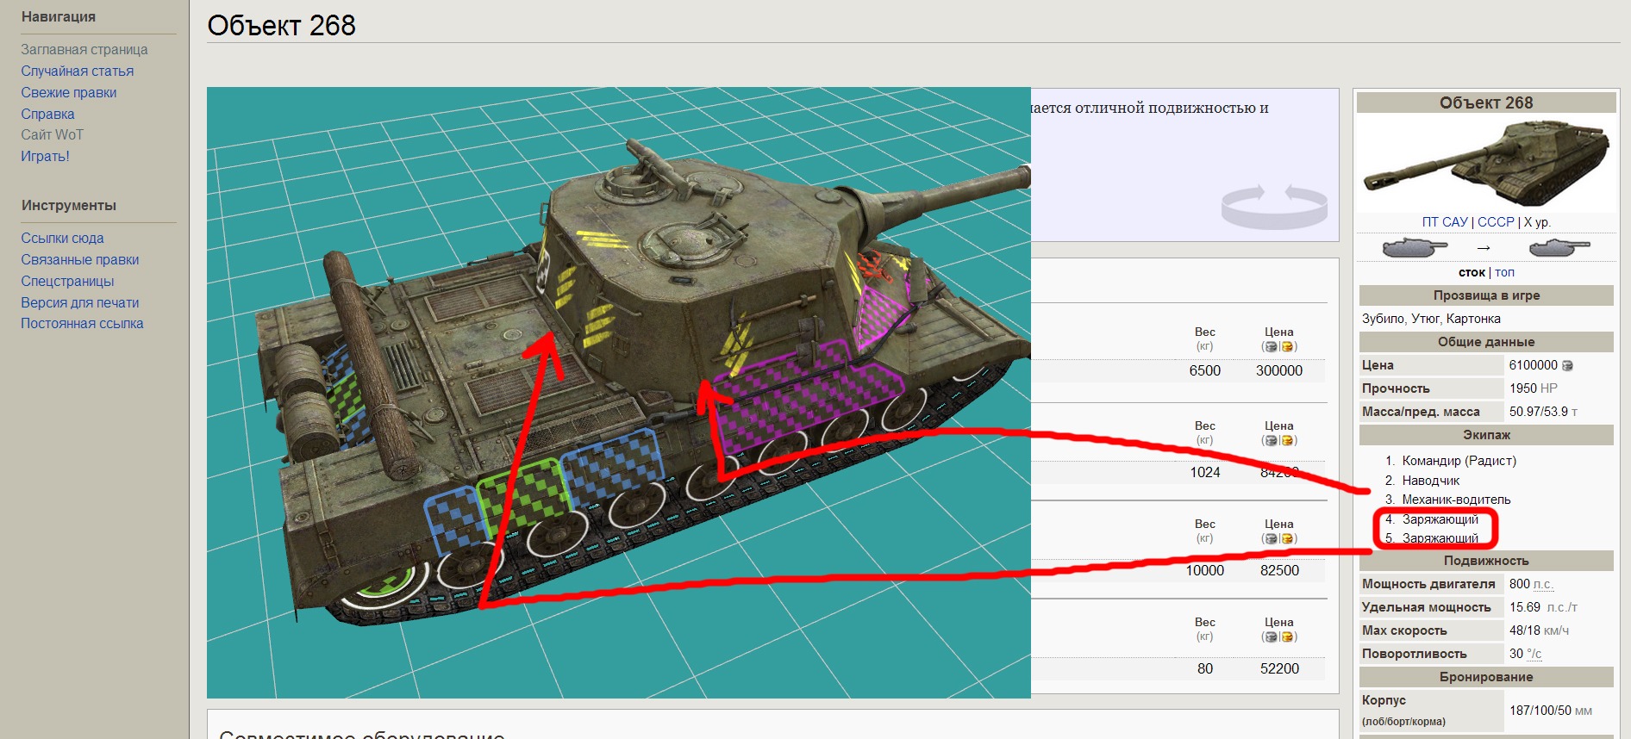Select the сток configuration tab

click(x=1472, y=272)
